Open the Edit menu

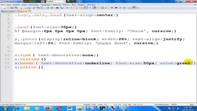9,5
